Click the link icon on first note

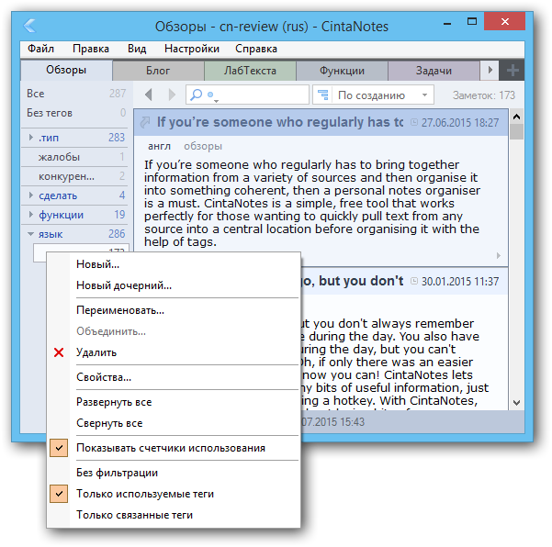(x=145, y=122)
